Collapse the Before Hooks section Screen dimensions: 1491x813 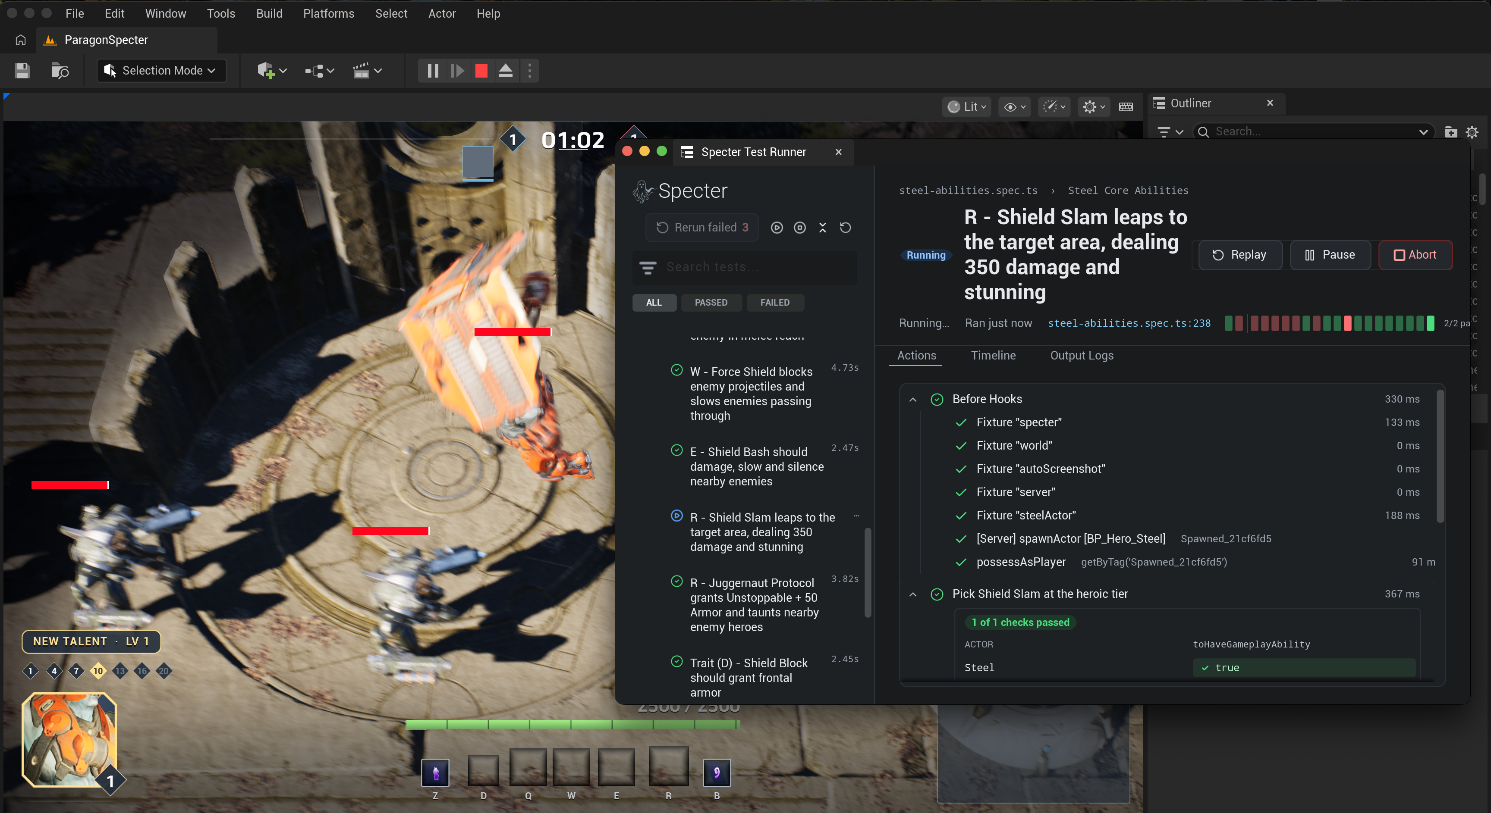click(x=912, y=399)
